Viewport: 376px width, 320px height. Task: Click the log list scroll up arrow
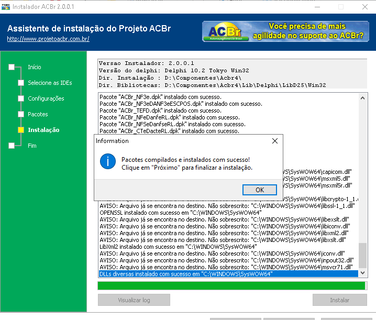362,98
